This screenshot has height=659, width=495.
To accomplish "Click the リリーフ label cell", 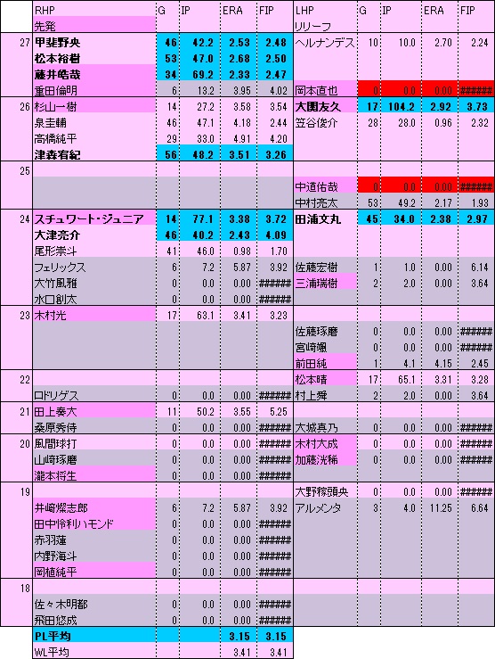I will tap(325, 26).
